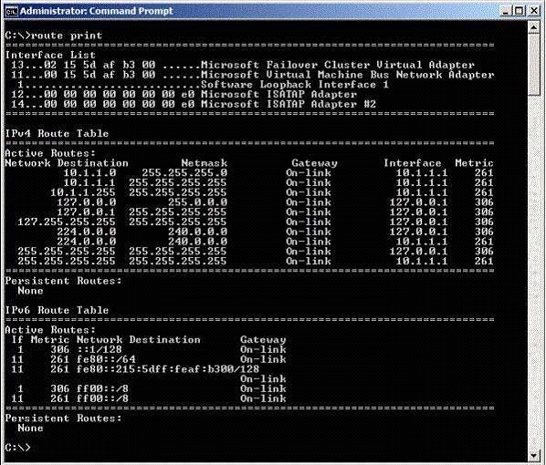Maximize the Command Prompt window

[x=520, y=11]
